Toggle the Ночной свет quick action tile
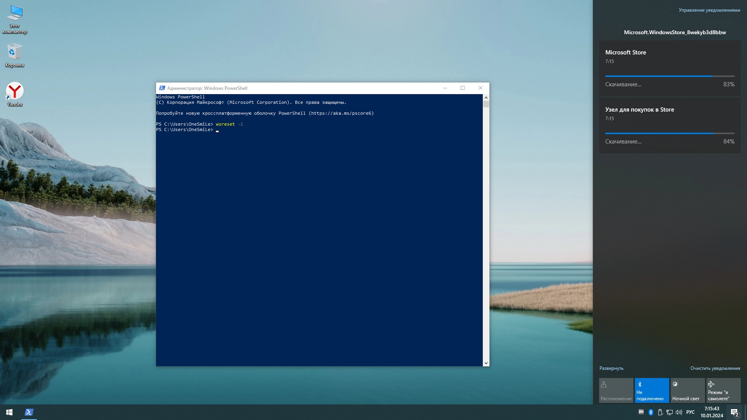The width and height of the screenshot is (747, 420). (687, 390)
